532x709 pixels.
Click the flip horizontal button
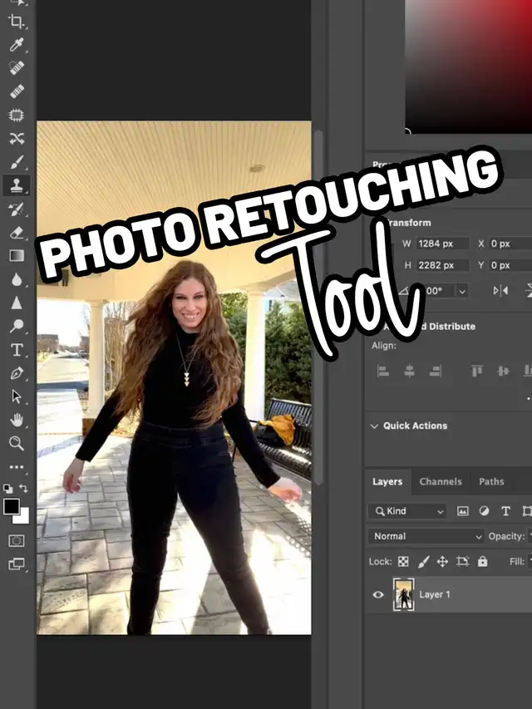500,290
